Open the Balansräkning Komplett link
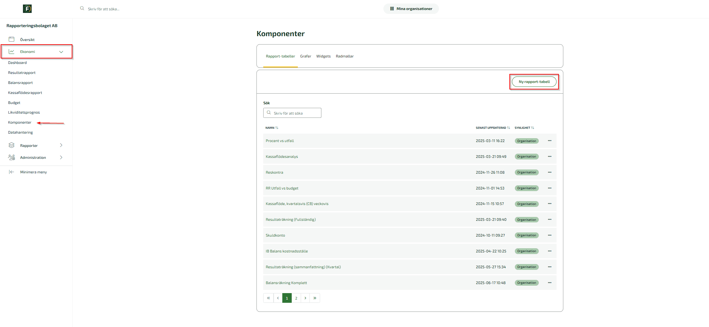709x327 pixels. 286,283
